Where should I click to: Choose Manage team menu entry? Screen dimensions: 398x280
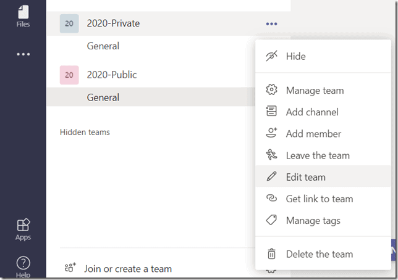pos(323,91)
